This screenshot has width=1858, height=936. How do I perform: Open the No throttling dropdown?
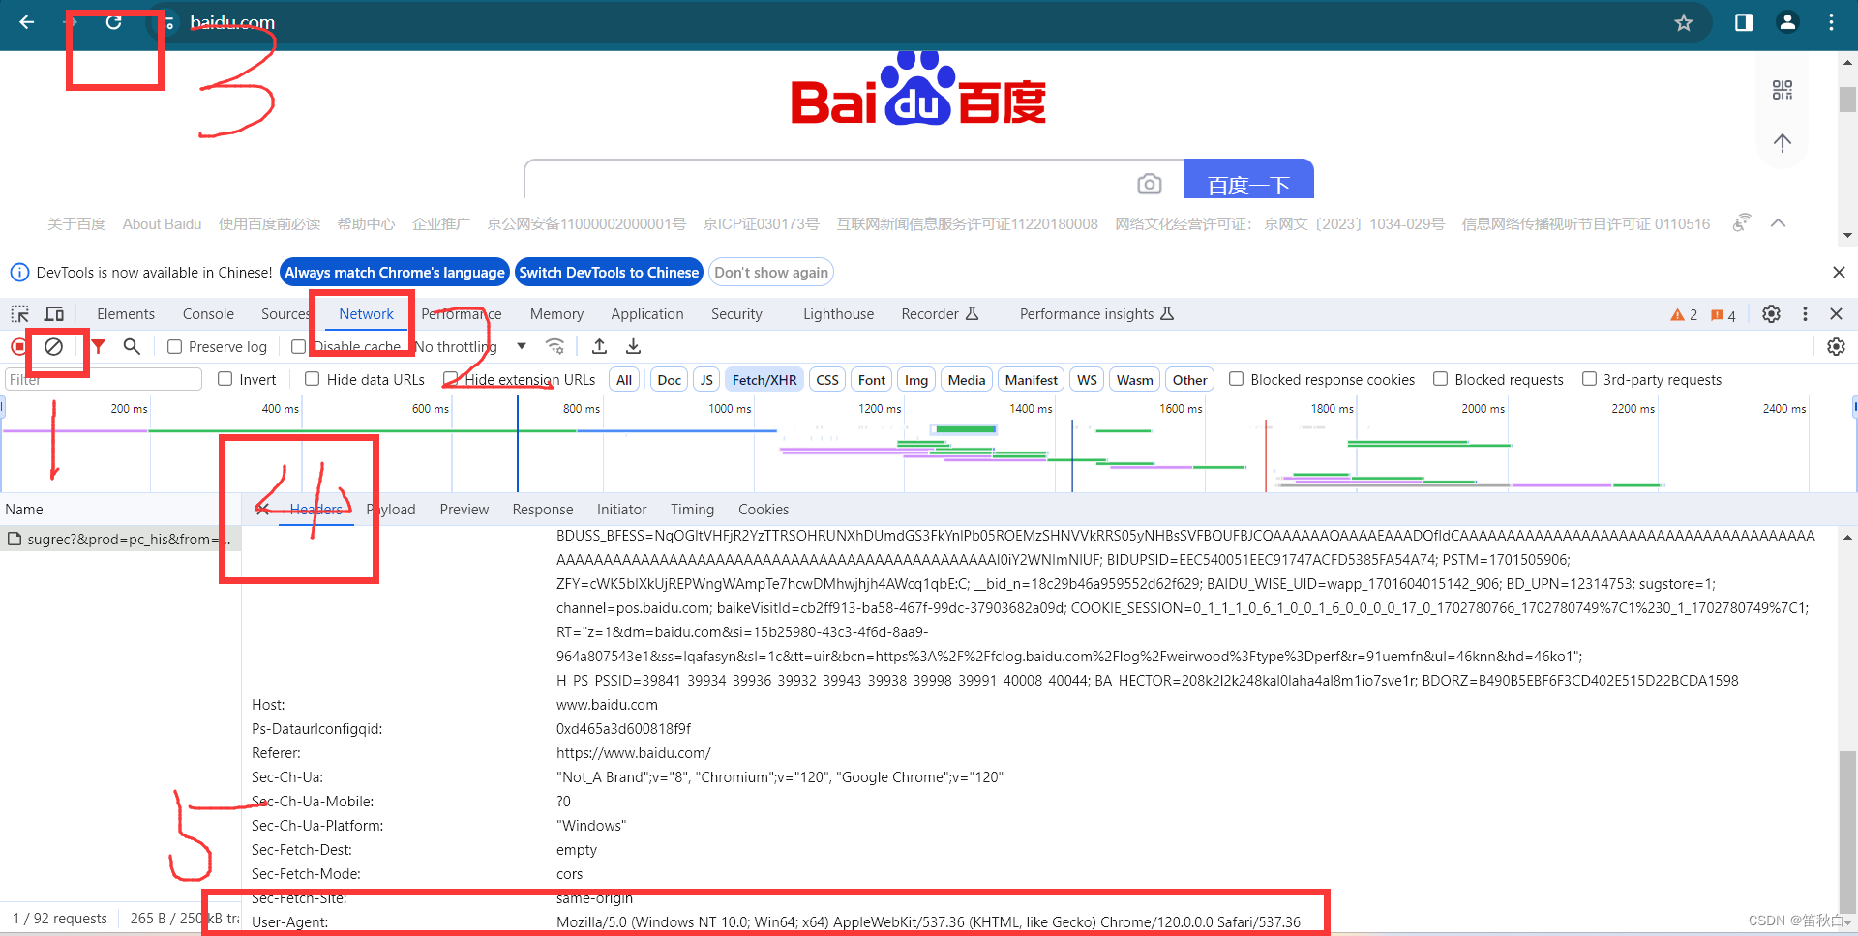[x=471, y=347]
